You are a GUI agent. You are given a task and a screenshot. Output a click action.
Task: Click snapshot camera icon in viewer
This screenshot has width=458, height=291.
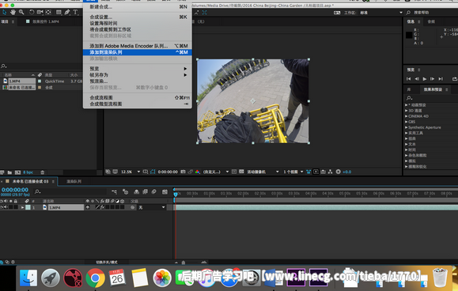(184, 172)
